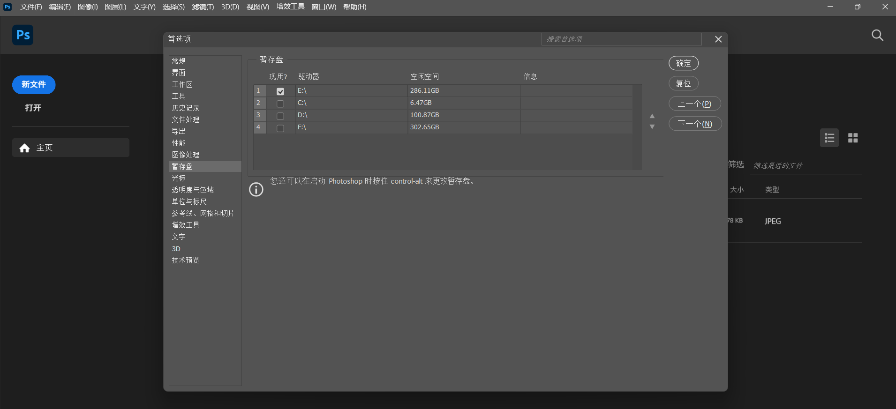Open the 视图(V) menu
Screen dimensions: 896x409
258,7
